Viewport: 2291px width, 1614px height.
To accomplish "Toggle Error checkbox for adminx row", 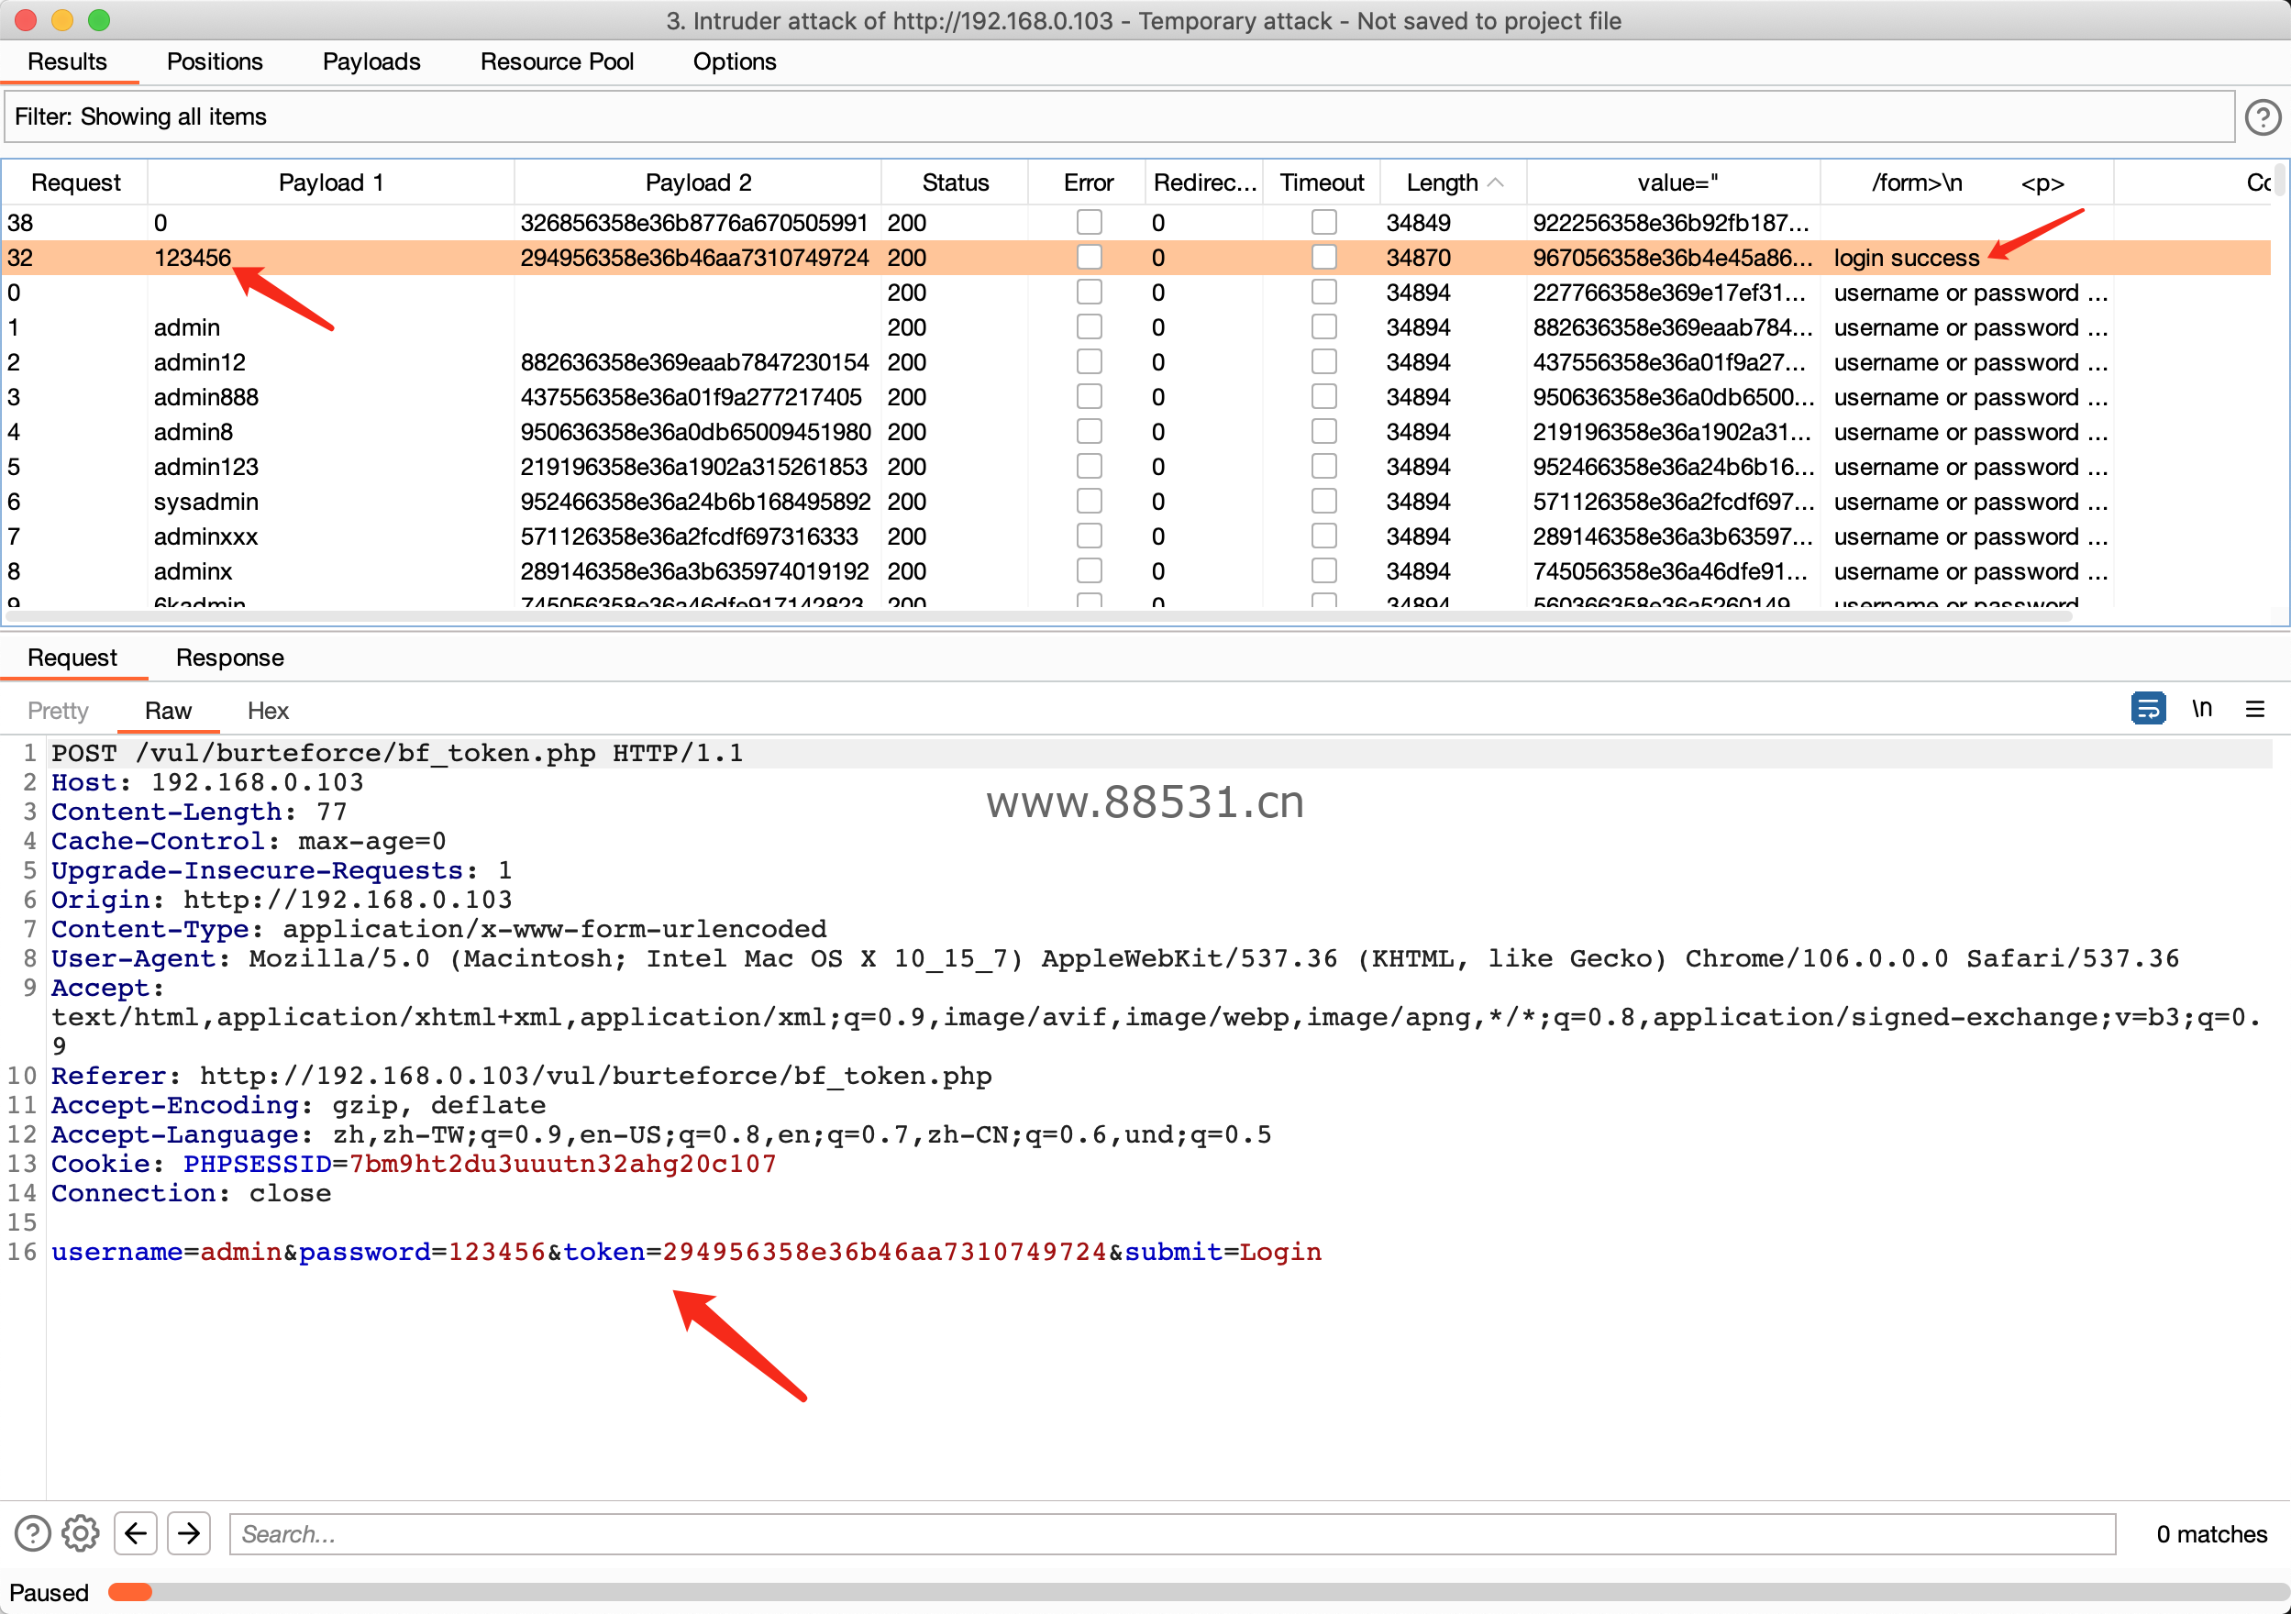I will [x=1089, y=570].
